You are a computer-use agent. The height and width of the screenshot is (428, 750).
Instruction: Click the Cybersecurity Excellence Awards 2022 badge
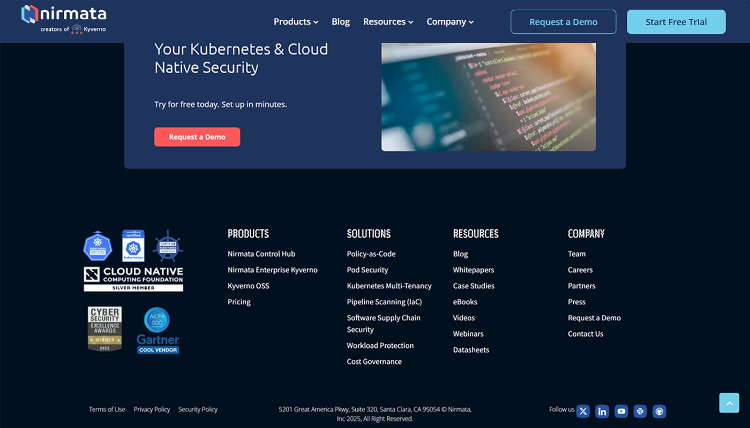[105, 329]
